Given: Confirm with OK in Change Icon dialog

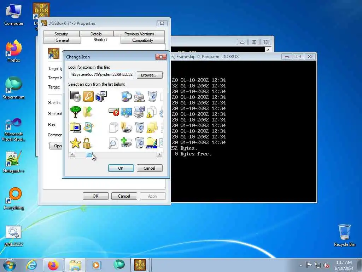Looking at the screenshot, I should click(121, 168).
